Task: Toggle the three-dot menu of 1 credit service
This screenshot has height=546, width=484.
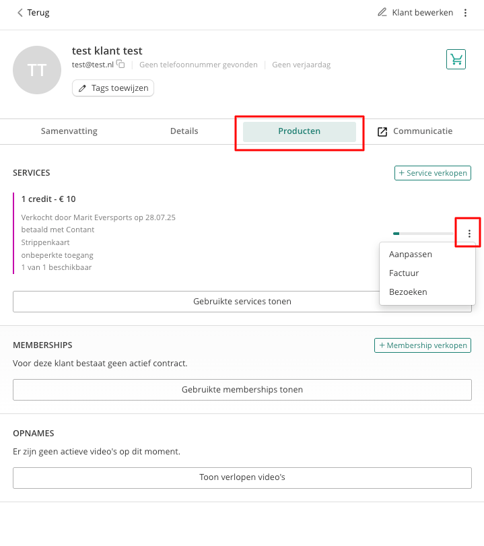Action: click(469, 234)
